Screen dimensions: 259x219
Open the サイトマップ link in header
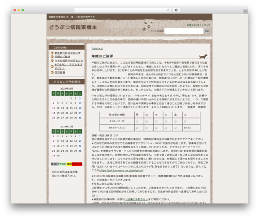204,25
